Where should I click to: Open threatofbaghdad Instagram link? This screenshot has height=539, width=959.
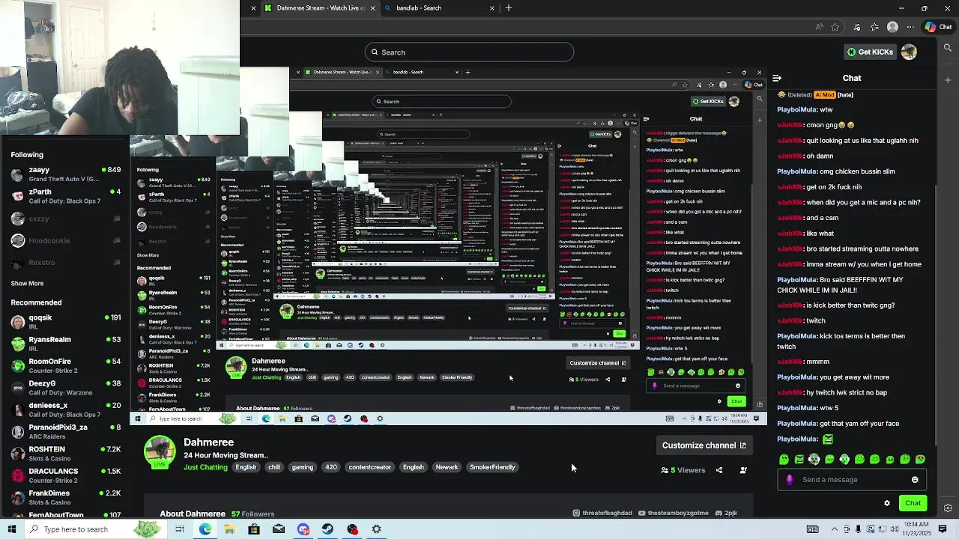(x=602, y=514)
